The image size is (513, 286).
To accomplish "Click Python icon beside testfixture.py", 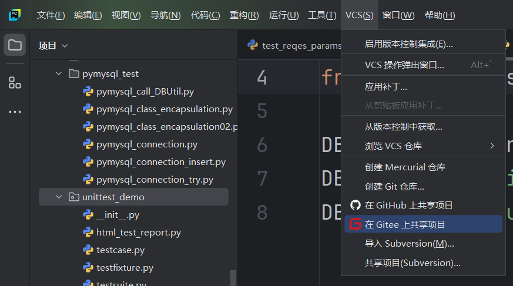I will pyautogui.click(x=88, y=268).
